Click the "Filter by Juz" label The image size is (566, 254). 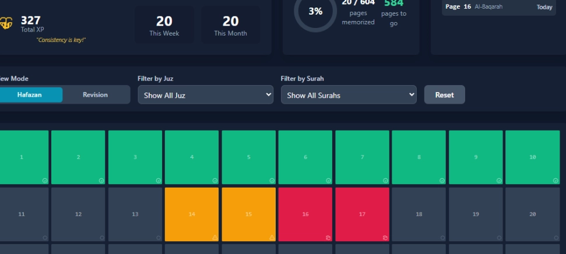155,79
